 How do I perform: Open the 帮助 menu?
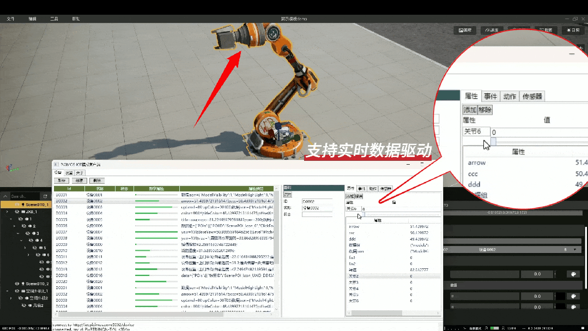76,19
